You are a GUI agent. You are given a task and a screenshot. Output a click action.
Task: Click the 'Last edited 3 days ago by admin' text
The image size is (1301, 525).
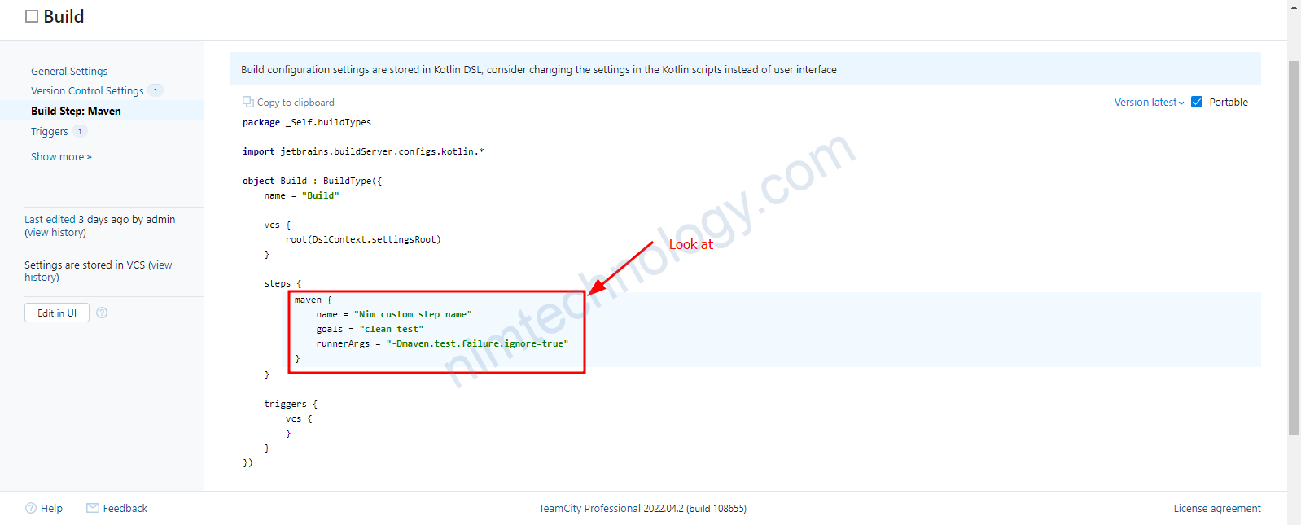99,219
